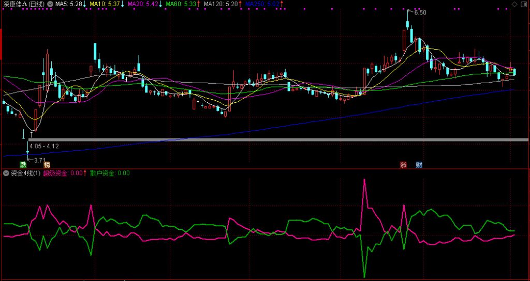Select the MA5 moving average label
Screen dimensions: 530x281
coord(69,4)
